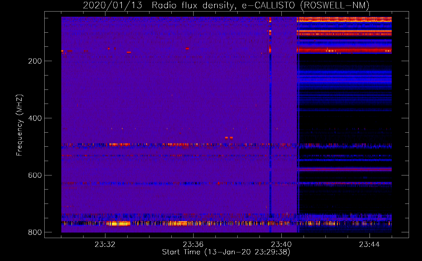Viewport: 422px width, 261px height.
Task: Click the '600' frequency tick label
Action: pyautogui.click(x=35, y=175)
